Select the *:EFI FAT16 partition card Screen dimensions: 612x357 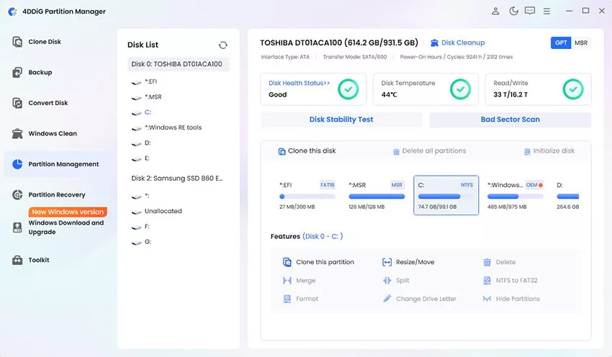click(x=307, y=195)
